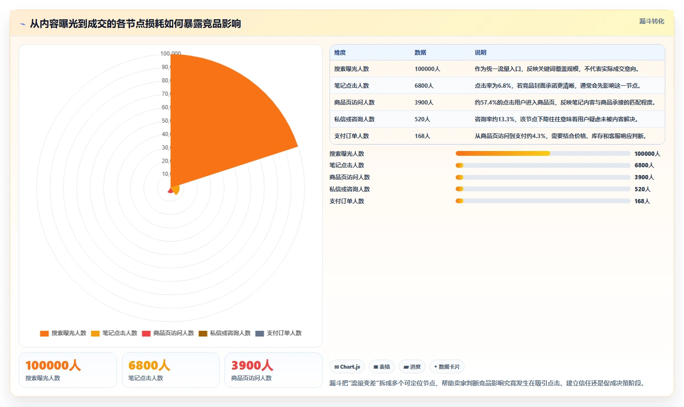Click the lightning icon beside the title
The height and width of the screenshot is (407, 684).
tap(23, 24)
